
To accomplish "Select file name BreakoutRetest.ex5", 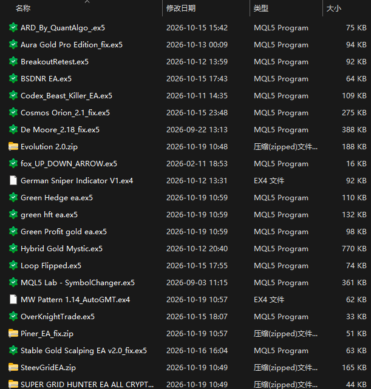I will [55, 61].
